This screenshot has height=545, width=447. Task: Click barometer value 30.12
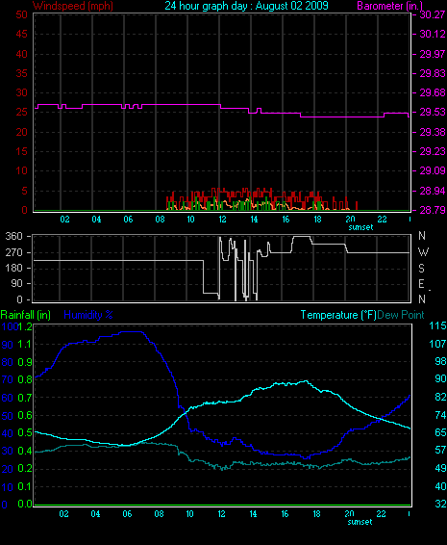click(x=433, y=34)
